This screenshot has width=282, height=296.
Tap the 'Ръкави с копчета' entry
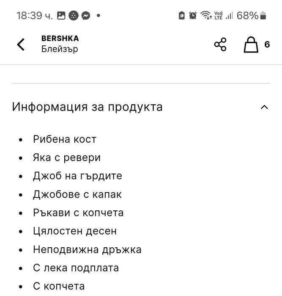pyautogui.click(x=78, y=213)
